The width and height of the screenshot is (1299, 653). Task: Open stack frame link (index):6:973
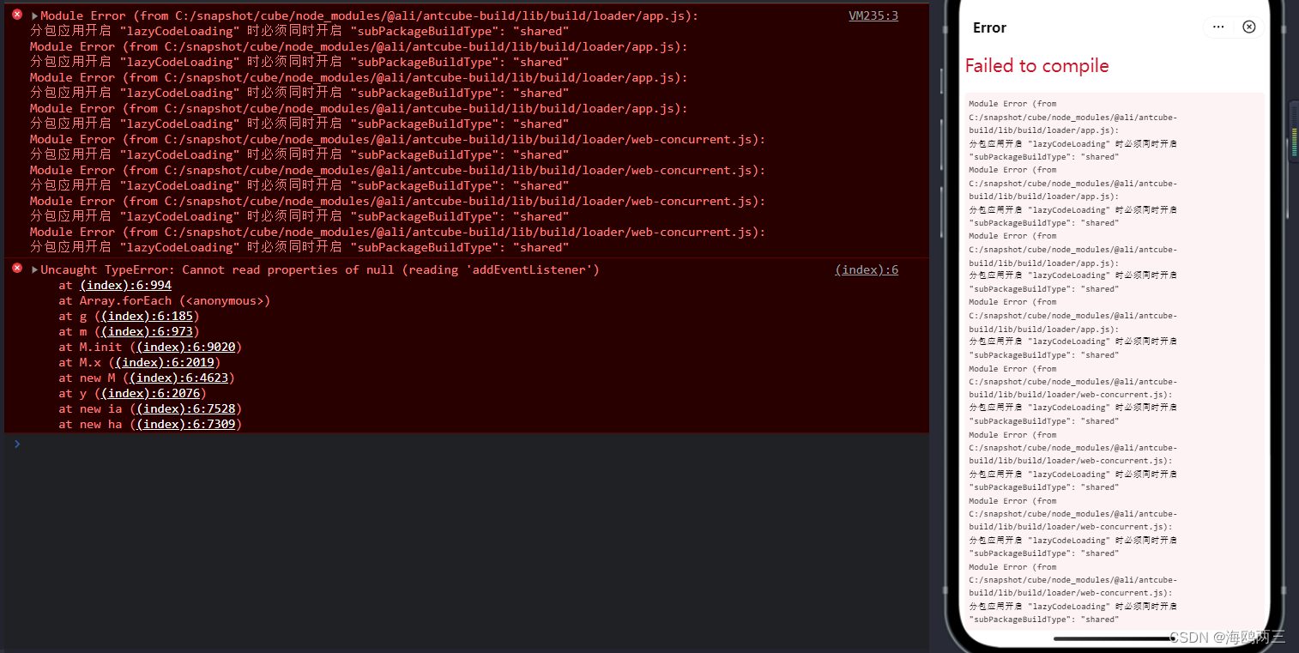point(147,331)
